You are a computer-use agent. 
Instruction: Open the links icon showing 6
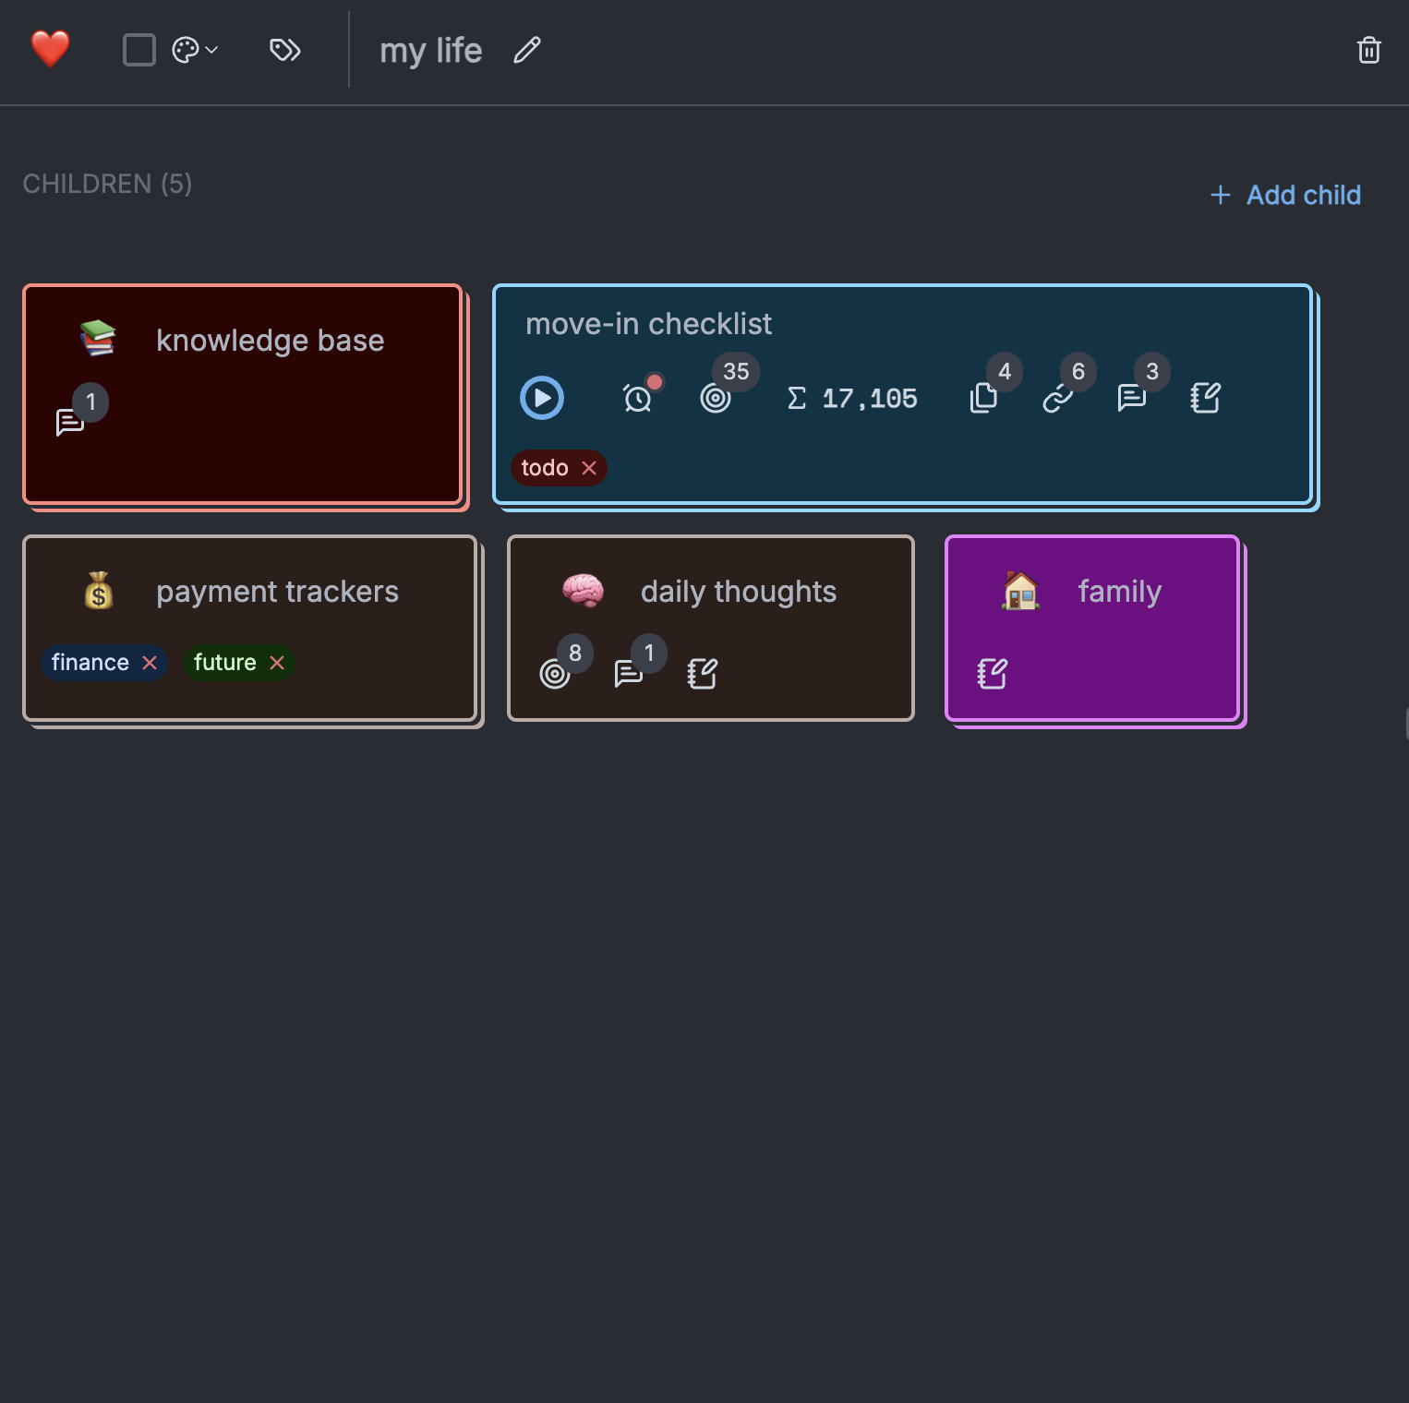tap(1058, 398)
